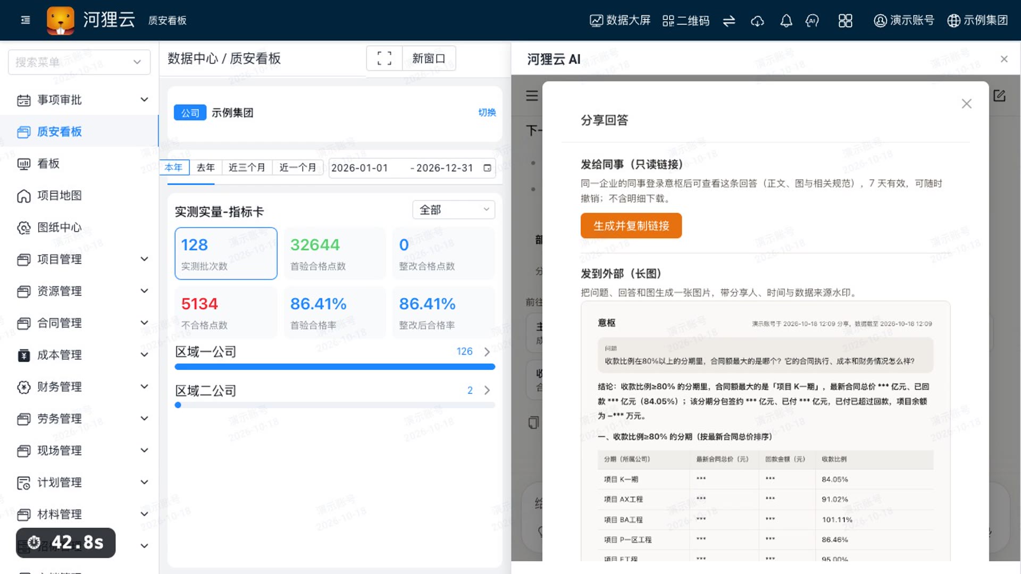Close the 河狸云 AI panel

click(x=1004, y=59)
